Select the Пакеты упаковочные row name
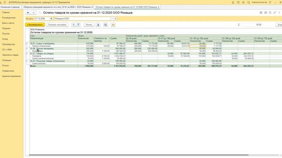This screenshot has height=158, width=282. [x=41, y=46]
